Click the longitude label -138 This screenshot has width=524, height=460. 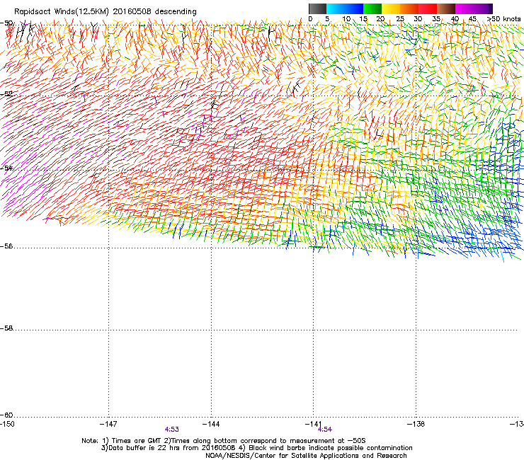tap(416, 424)
